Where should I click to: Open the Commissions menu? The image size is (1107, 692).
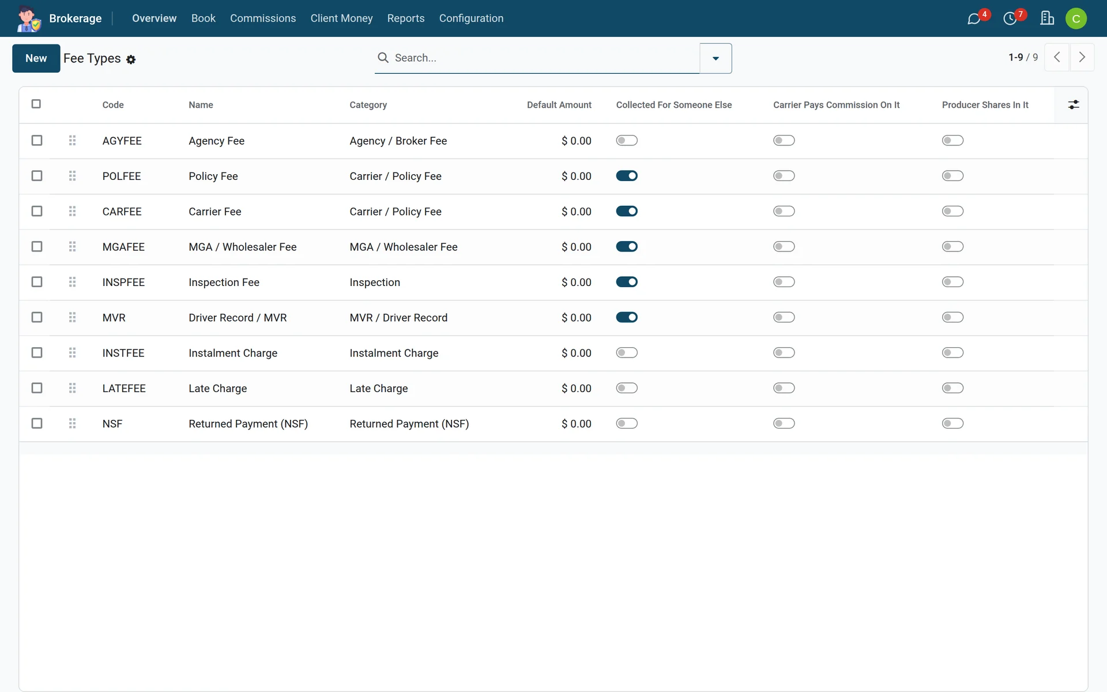[x=263, y=18]
